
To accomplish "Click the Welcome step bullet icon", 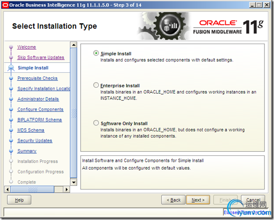I will coord(11,47).
